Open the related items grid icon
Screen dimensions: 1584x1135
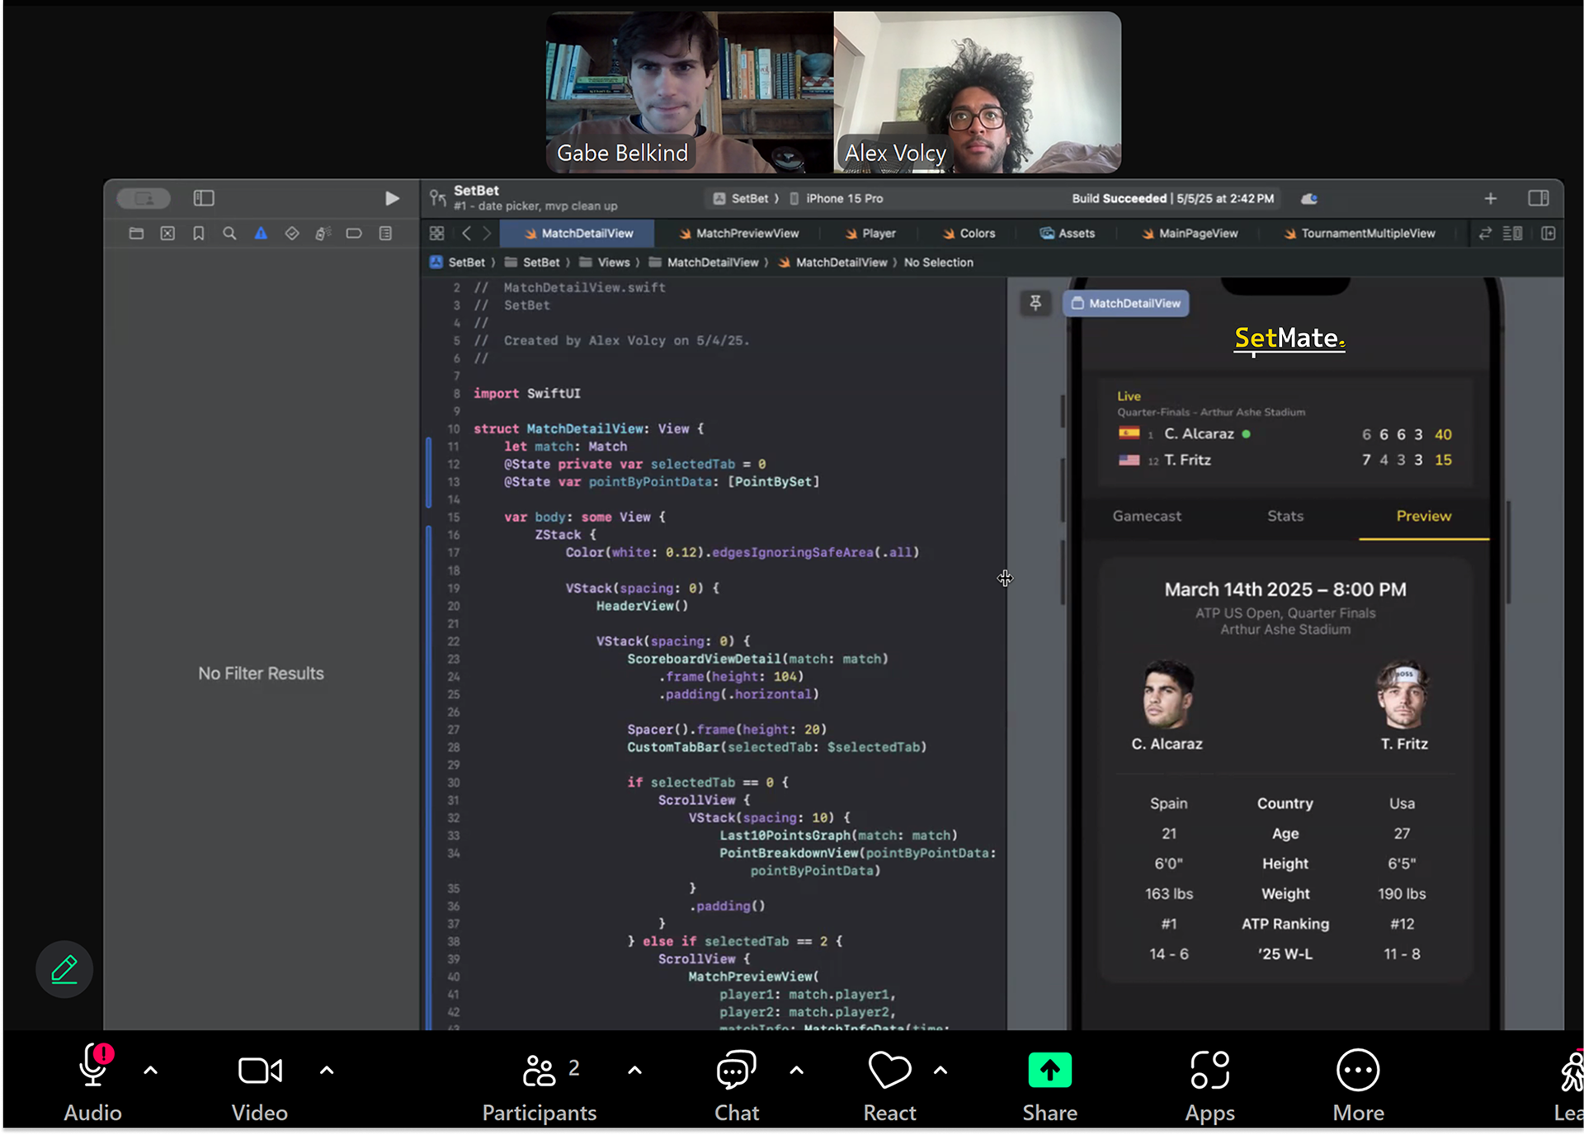click(x=436, y=234)
